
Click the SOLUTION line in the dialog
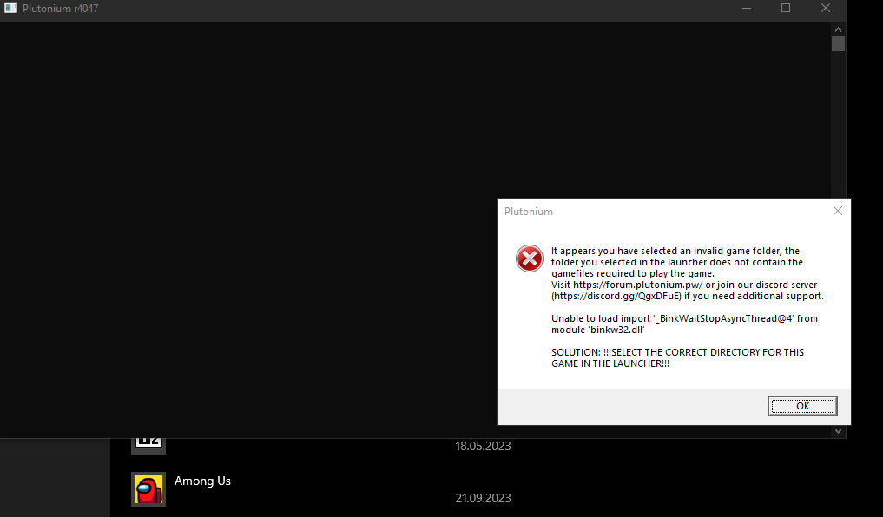pyautogui.click(x=677, y=357)
